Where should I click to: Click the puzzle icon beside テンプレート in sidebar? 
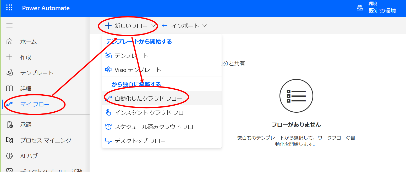(x=9, y=73)
